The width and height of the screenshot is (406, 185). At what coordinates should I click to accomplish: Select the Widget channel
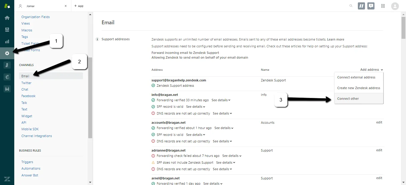tap(27, 116)
